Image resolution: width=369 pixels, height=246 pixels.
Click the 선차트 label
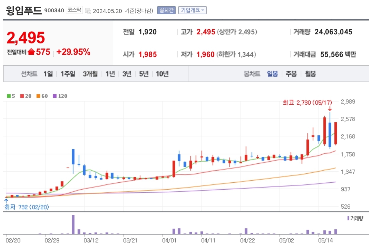click(29, 74)
